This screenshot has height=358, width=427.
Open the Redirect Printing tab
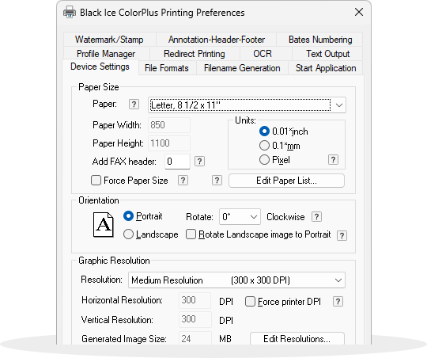(x=195, y=54)
